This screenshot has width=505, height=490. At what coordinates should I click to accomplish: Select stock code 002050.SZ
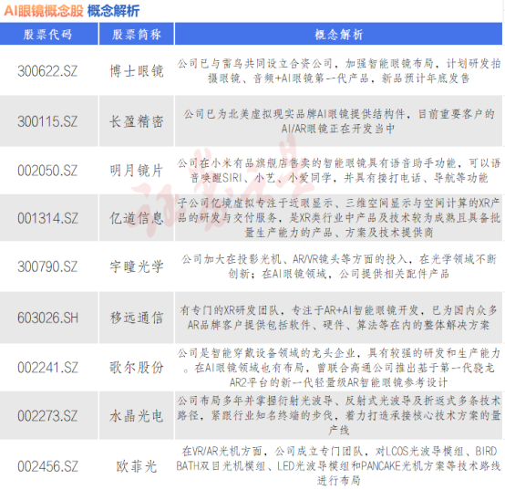(47, 171)
